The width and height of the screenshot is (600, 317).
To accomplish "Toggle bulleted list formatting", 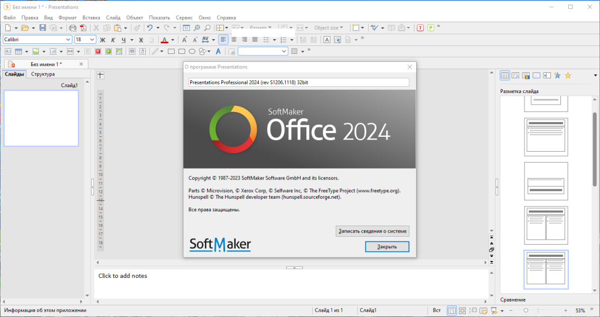I will point(266,40).
